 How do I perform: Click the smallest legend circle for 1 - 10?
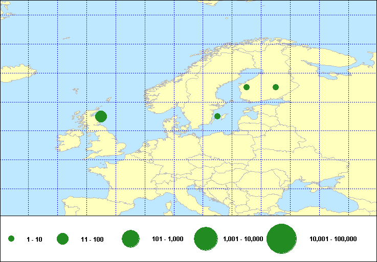pyautogui.click(x=11, y=239)
